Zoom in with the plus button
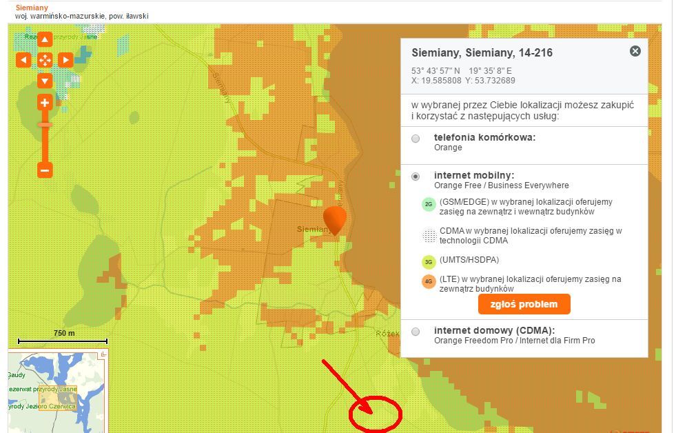Viewport: 676px width, 433px height. [x=45, y=103]
